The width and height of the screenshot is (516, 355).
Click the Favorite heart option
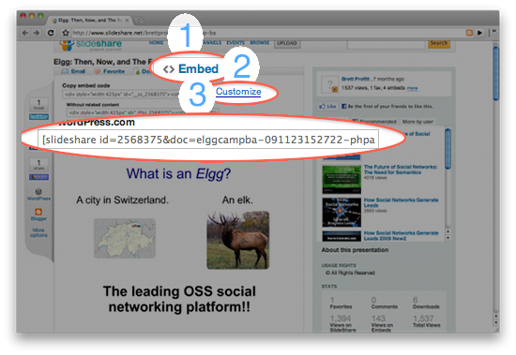[110, 71]
